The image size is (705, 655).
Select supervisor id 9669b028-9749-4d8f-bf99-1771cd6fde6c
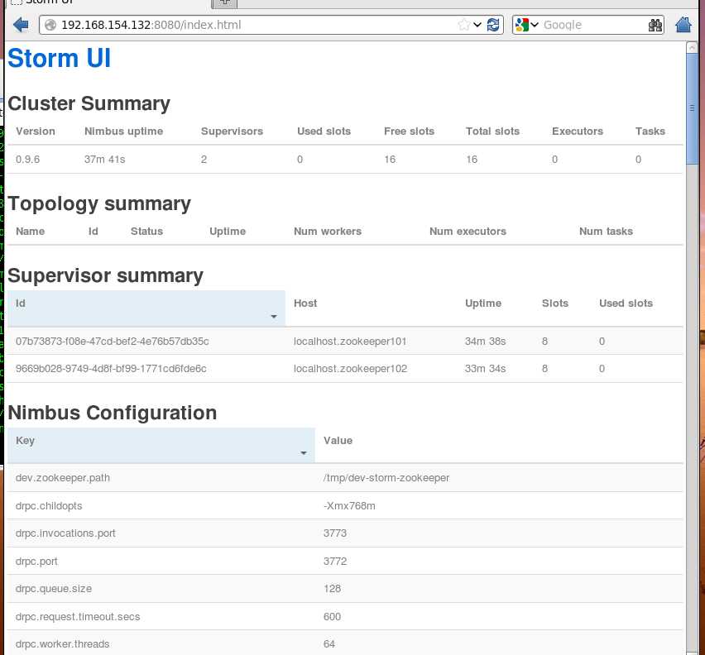pyautogui.click(x=111, y=369)
